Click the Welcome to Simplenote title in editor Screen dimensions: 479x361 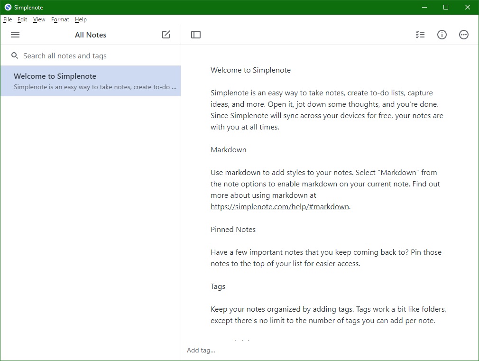pos(250,70)
